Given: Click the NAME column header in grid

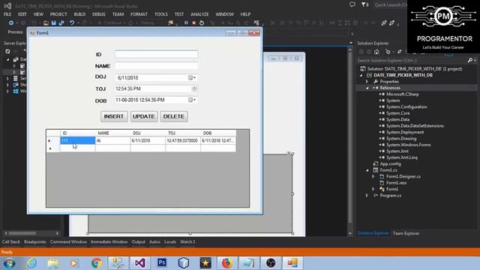Looking at the screenshot, I should pyautogui.click(x=113, y=133).
